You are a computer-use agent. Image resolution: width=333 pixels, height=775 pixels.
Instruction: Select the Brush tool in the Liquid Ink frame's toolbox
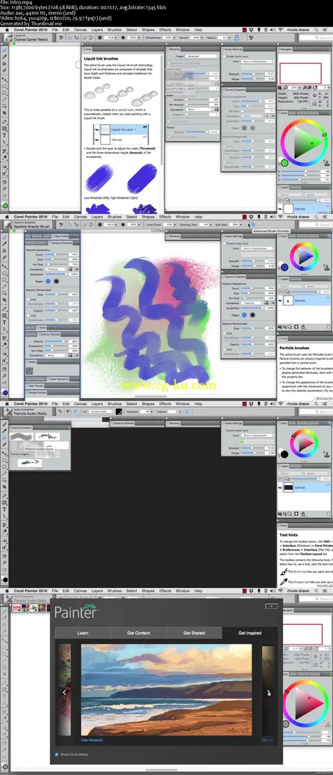tap(5, 50)
